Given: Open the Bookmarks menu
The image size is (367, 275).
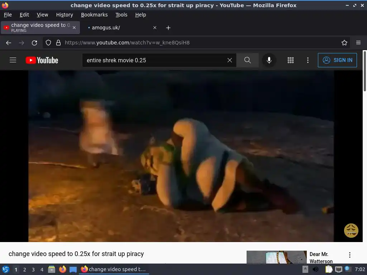Looking at the screenshot, I should [x=94, y=15].
